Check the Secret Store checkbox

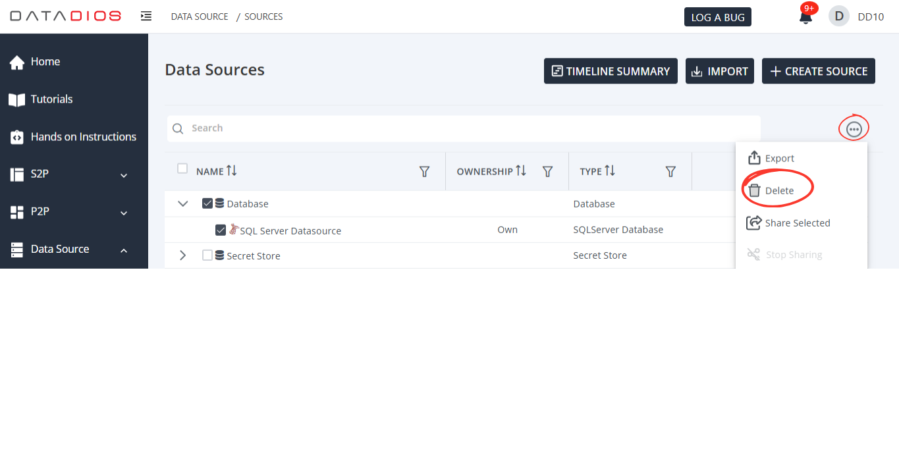[207, 255]
